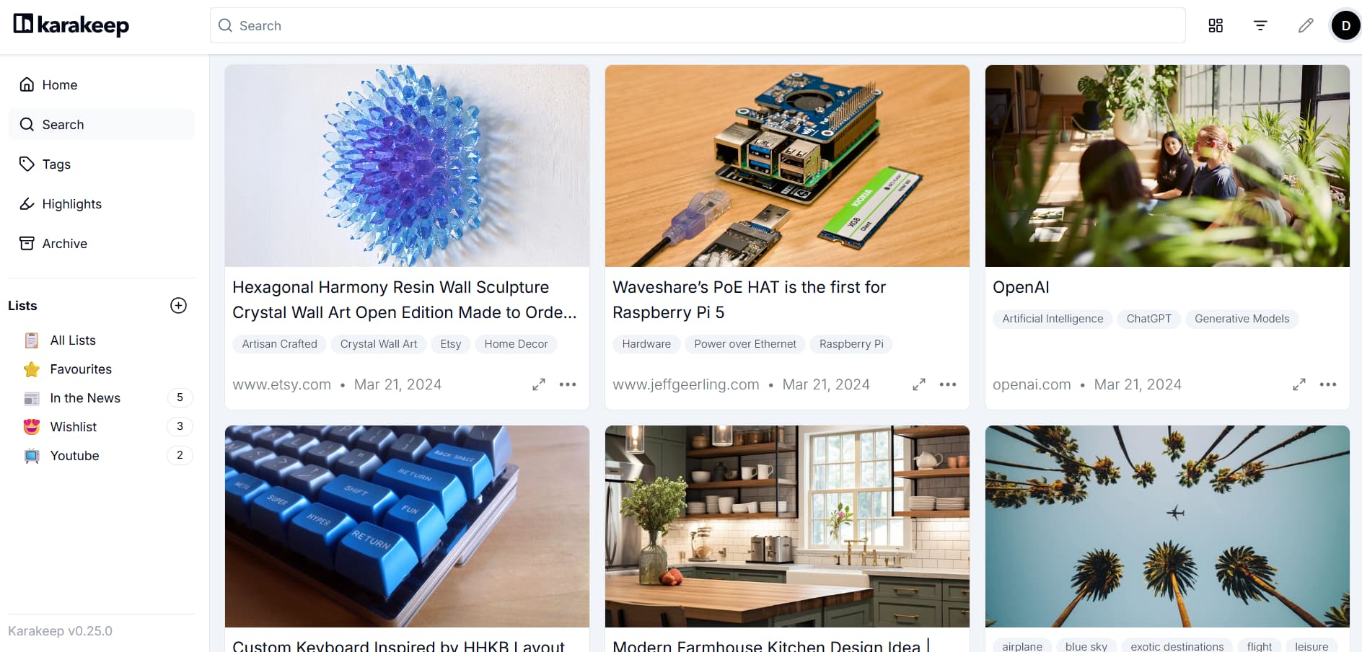The image size is (1362, 652).
Task: Focus the top Search input field
Action: tap(698, 26)
